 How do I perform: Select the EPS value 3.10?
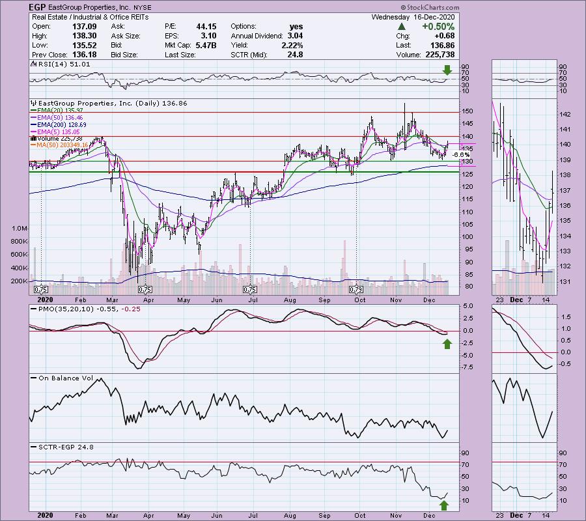click(208, 36)
